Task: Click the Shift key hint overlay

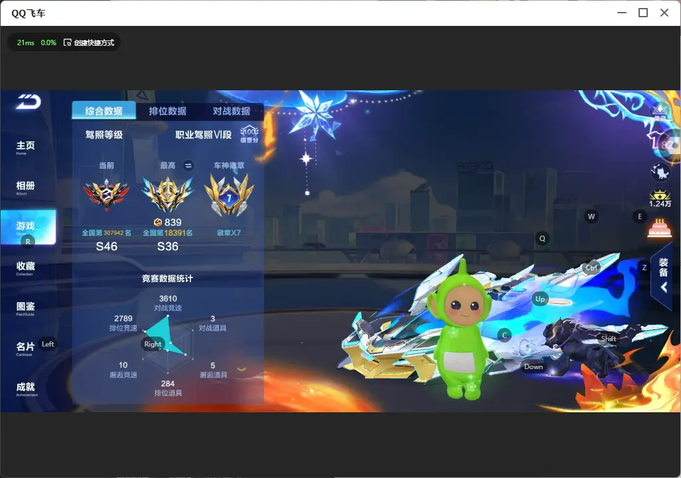Action: (608, 339)
